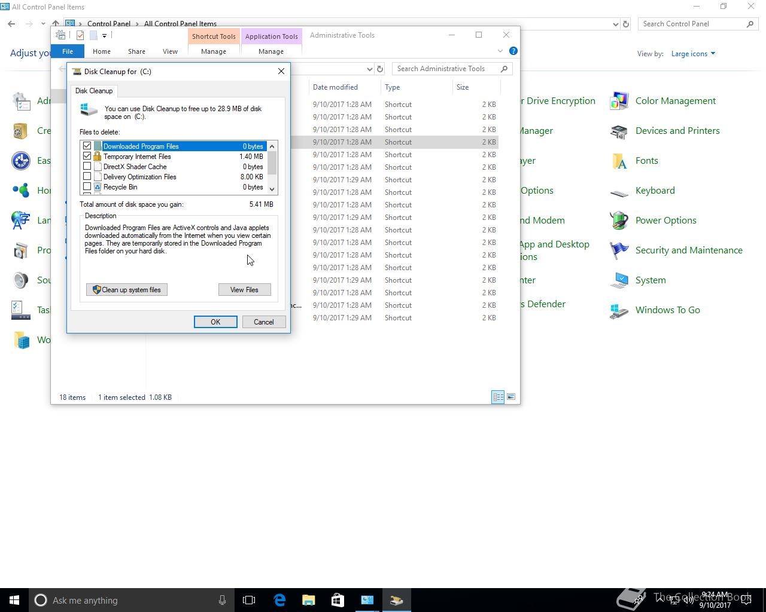Click the padlock icon for Temporary Internet Files
Viewport: 766px width, 612px height.
point(98,156)
